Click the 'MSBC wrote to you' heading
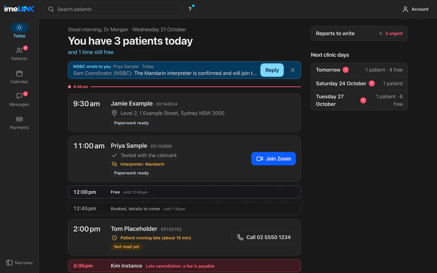Image resolution: width=437 pixels, height=273 pixels. 91,66
